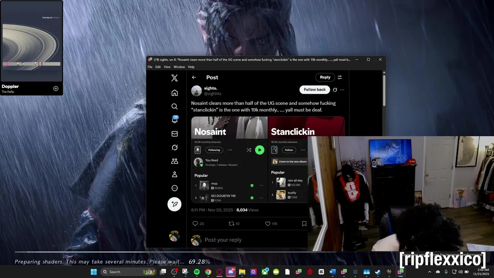Image resolution: width=494 pixels, height=278 pixels.
Task: Open Explore search magnifier in X sidebar
Action: (x=174, y=106)
